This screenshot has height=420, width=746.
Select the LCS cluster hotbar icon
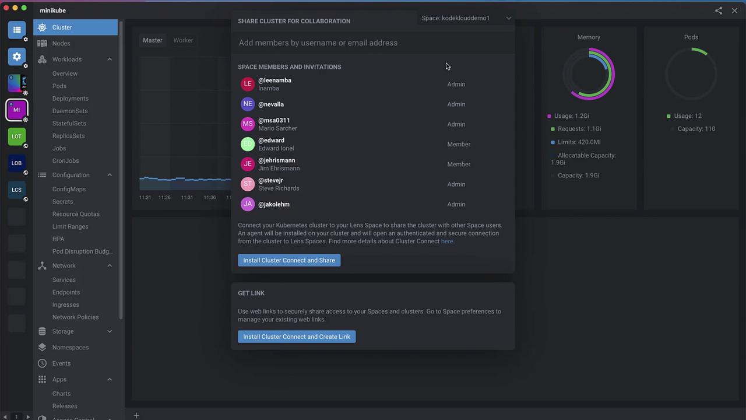[16, 190]
